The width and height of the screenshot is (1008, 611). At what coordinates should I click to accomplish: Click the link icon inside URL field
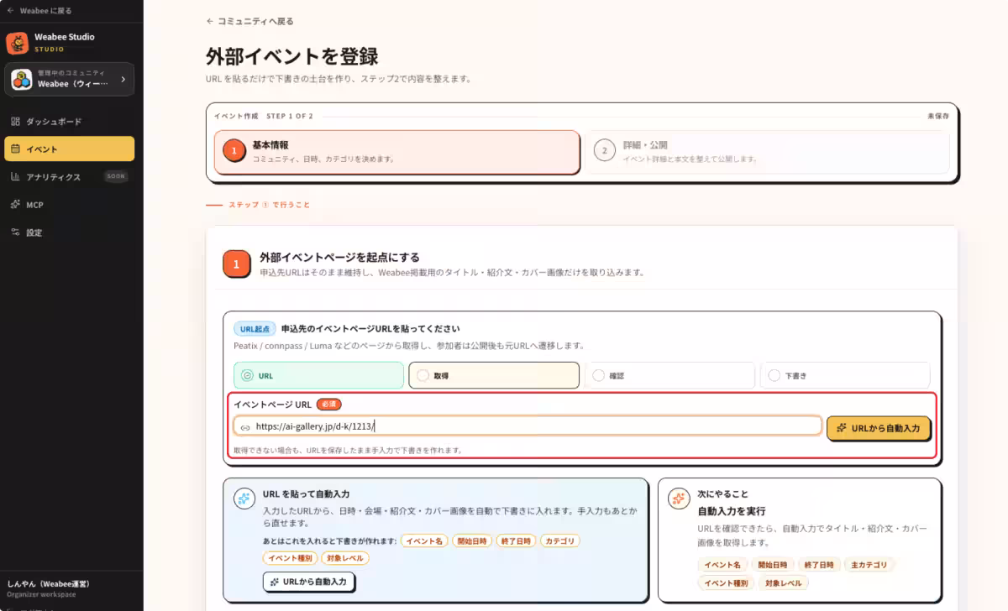[245, 427]
